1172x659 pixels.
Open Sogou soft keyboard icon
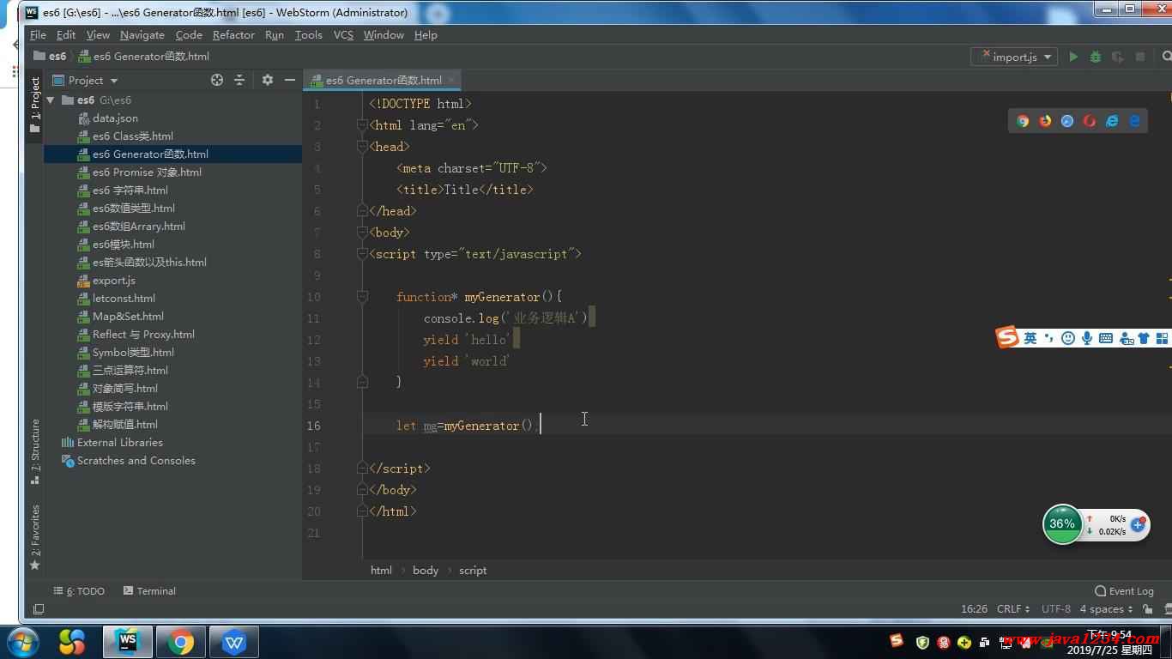1106,338
